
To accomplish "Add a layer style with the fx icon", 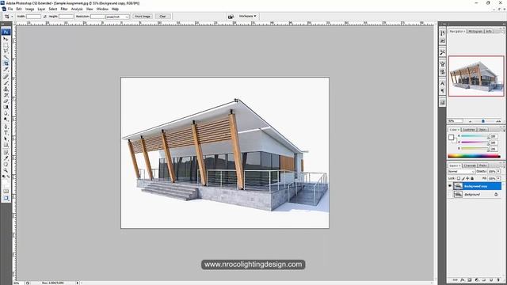I will (462, 279).
